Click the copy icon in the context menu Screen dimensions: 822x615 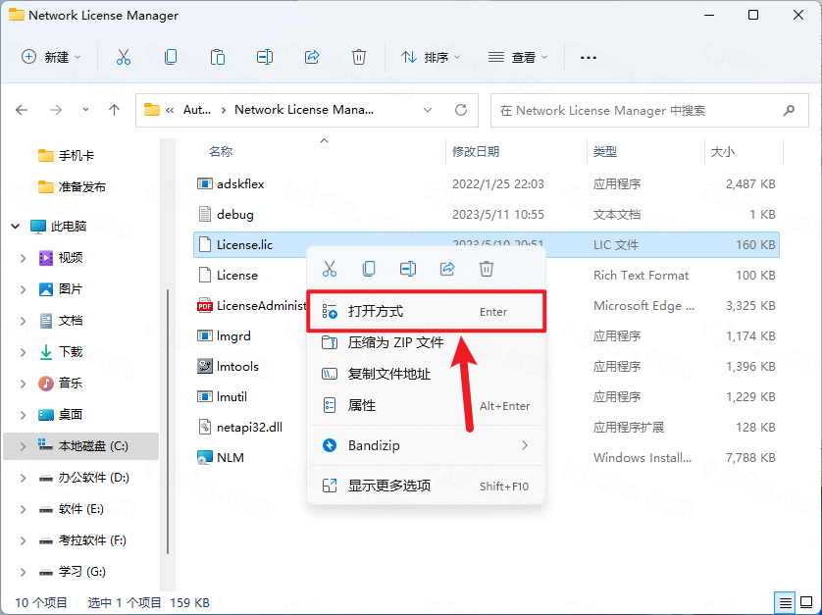tap(369, 268)
